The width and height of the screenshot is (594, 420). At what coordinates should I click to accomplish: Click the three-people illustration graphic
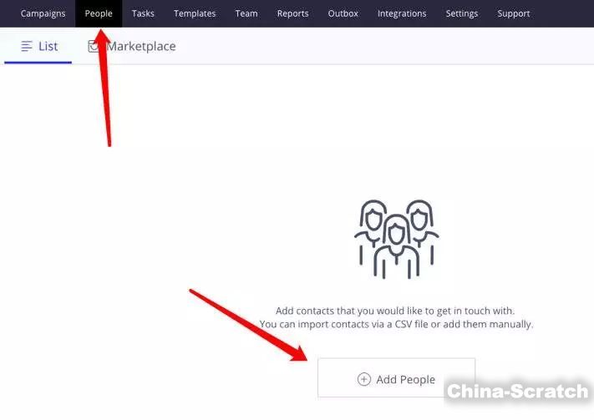[396, 239]
